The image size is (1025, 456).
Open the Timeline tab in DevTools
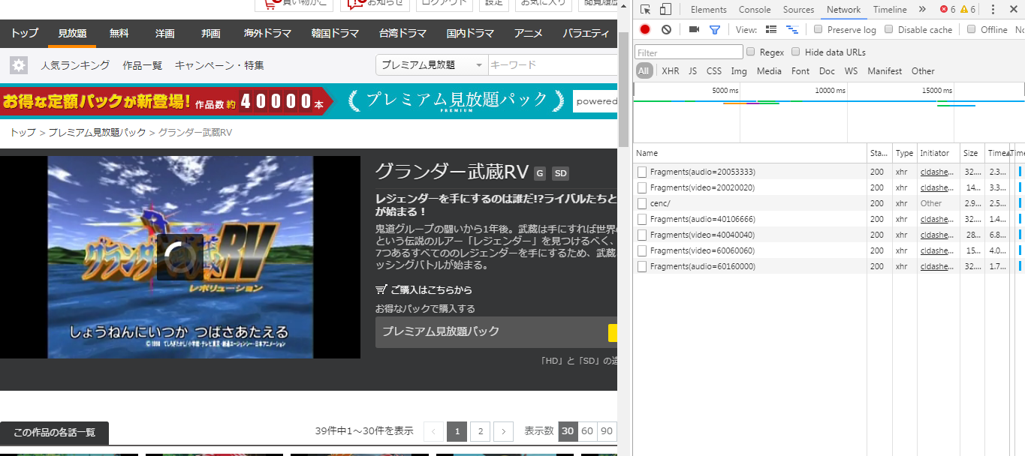point(890,10)
